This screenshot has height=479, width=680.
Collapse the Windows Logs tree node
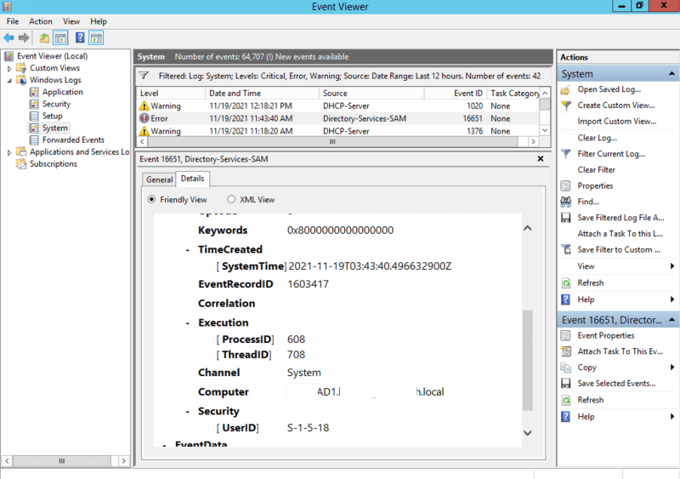tap(9, 80)
